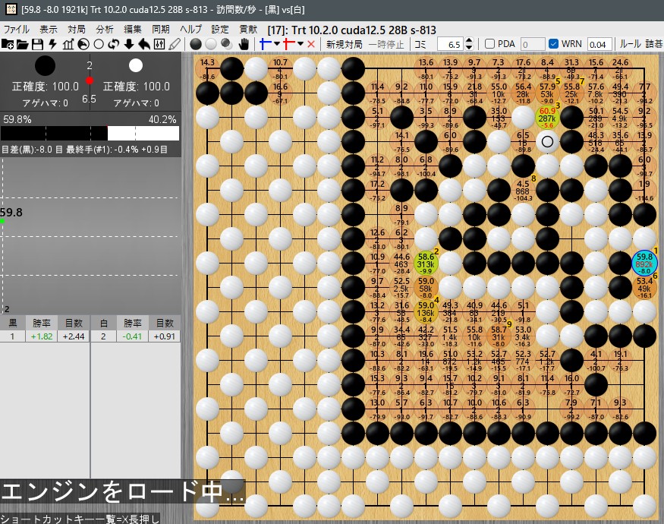Select the white stone placement icon

pyautogui.click(x=211, y=44)
